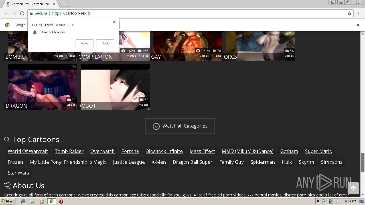
Task: Open the Mass Effect link
Action: tap(202, 151)
